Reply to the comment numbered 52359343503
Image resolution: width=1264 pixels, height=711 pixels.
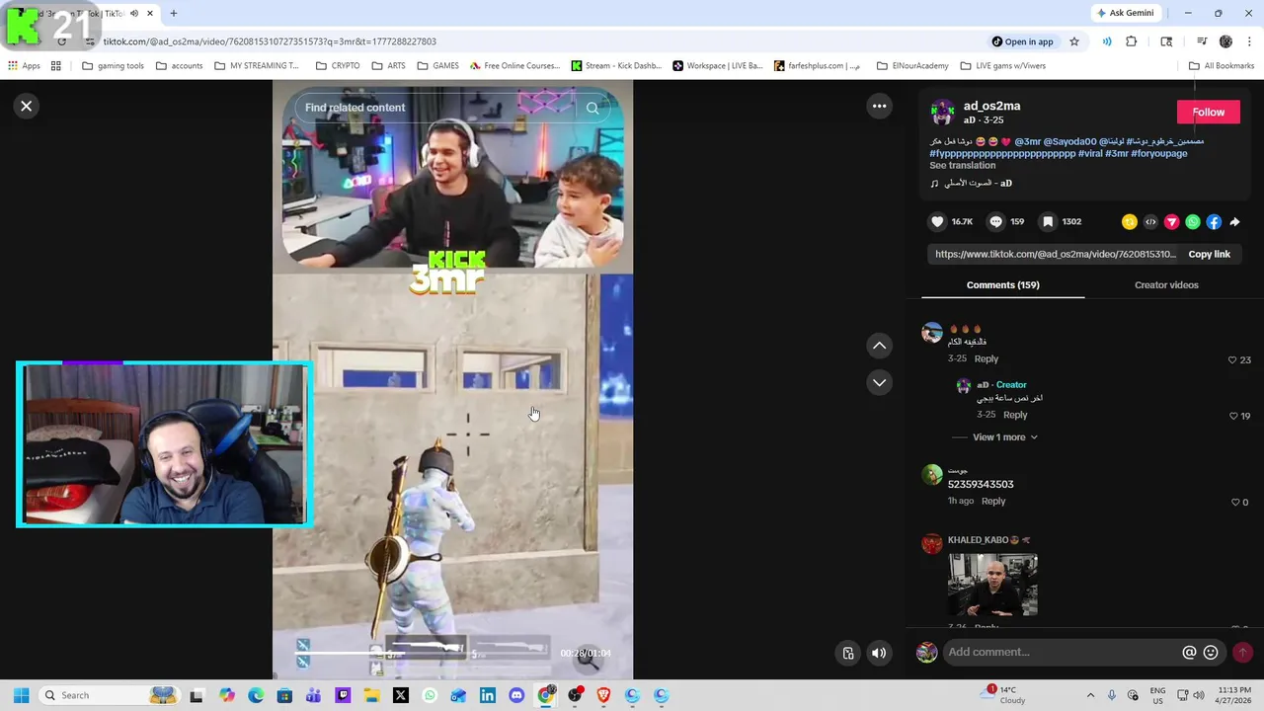coord(993,501)
